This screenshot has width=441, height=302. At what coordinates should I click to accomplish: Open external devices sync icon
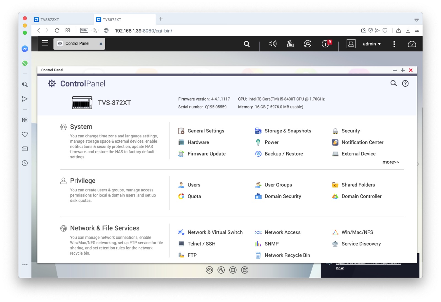coord(308,44)
